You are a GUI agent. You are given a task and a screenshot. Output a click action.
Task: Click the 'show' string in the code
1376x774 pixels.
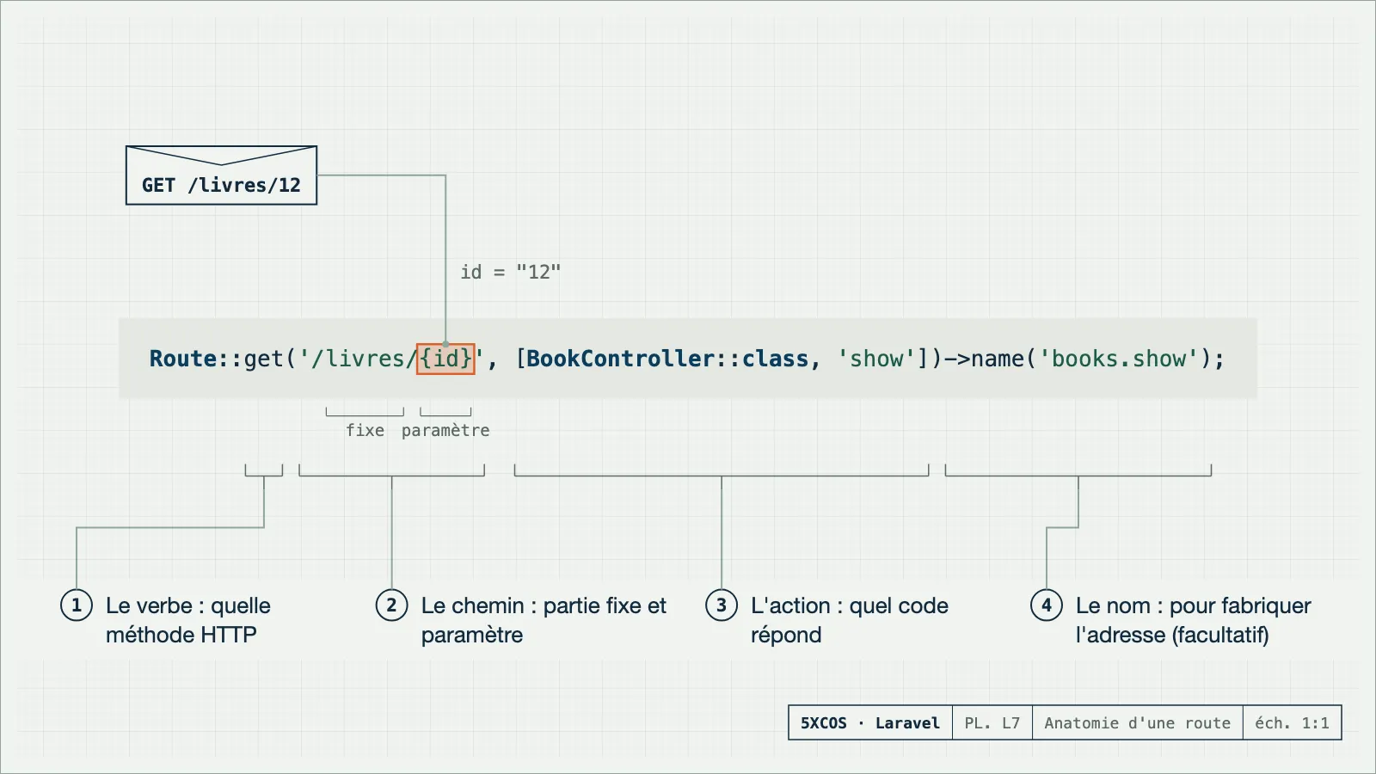876,359
